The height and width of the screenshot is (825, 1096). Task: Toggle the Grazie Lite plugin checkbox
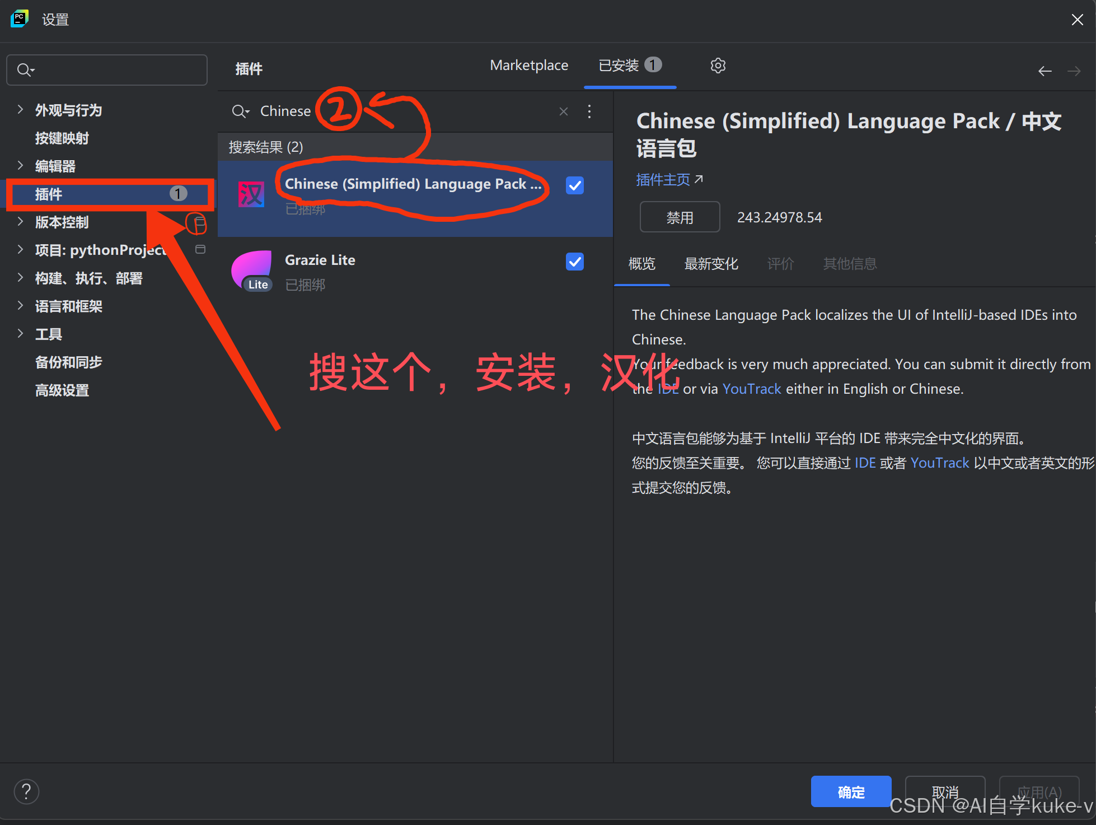[x=574, y=262]
